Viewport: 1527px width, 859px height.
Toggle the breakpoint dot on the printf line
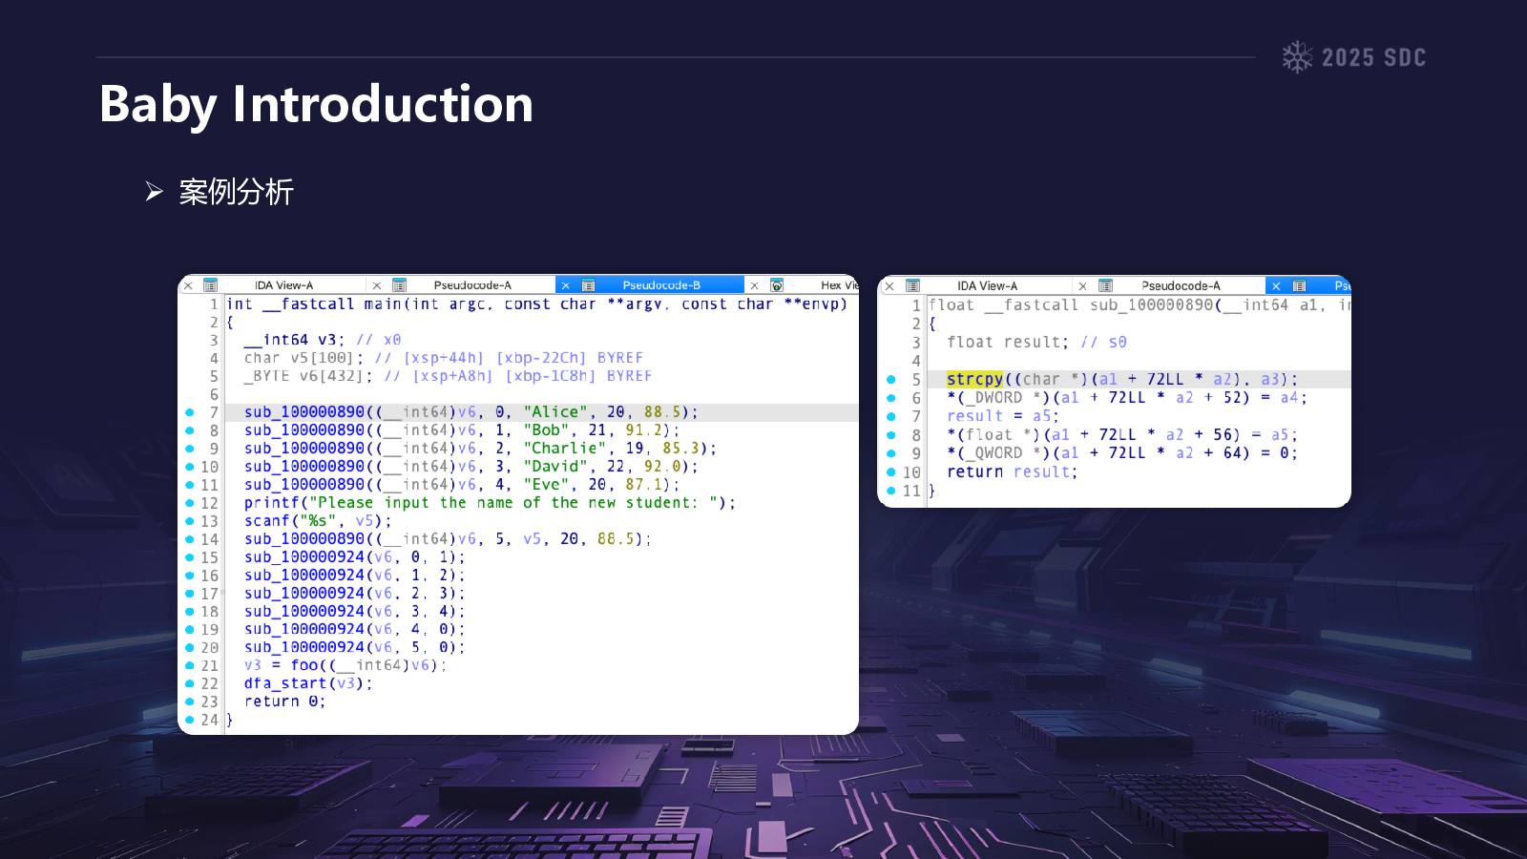189,503
